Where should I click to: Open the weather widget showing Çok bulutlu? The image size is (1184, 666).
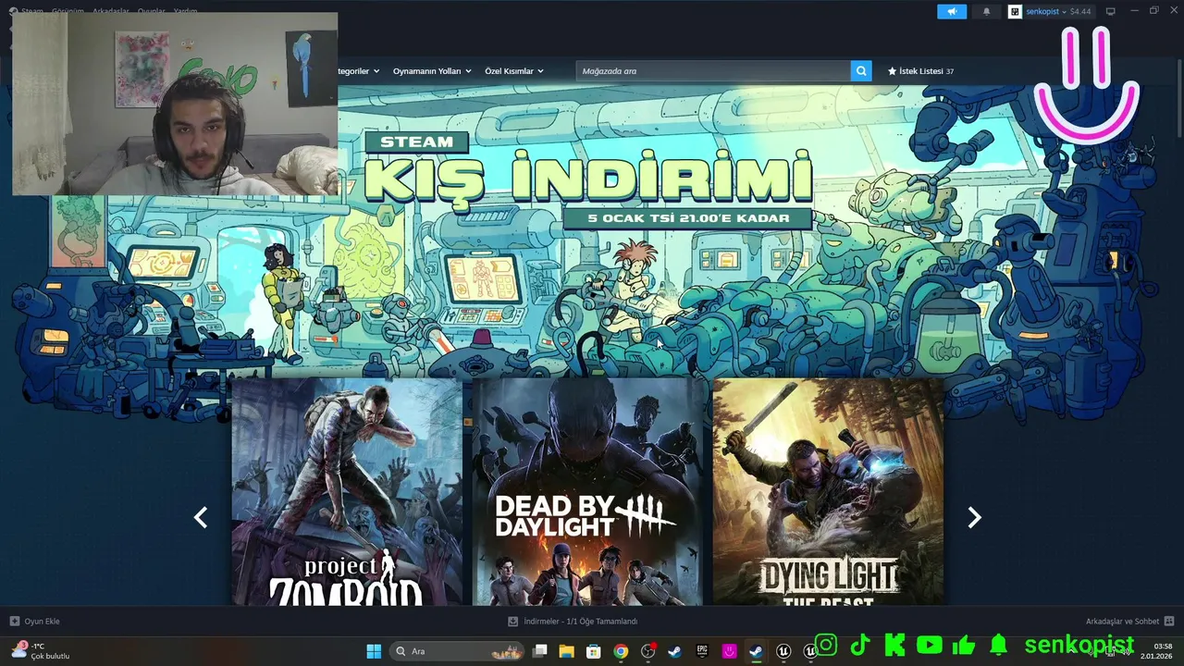tap(40, 650)
